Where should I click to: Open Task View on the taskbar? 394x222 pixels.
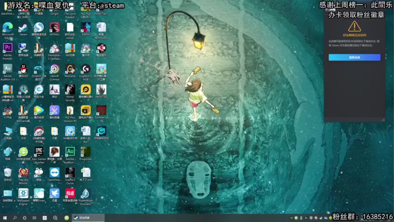34,218
